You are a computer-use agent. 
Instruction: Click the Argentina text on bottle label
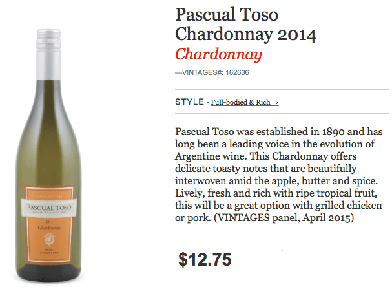49,253
